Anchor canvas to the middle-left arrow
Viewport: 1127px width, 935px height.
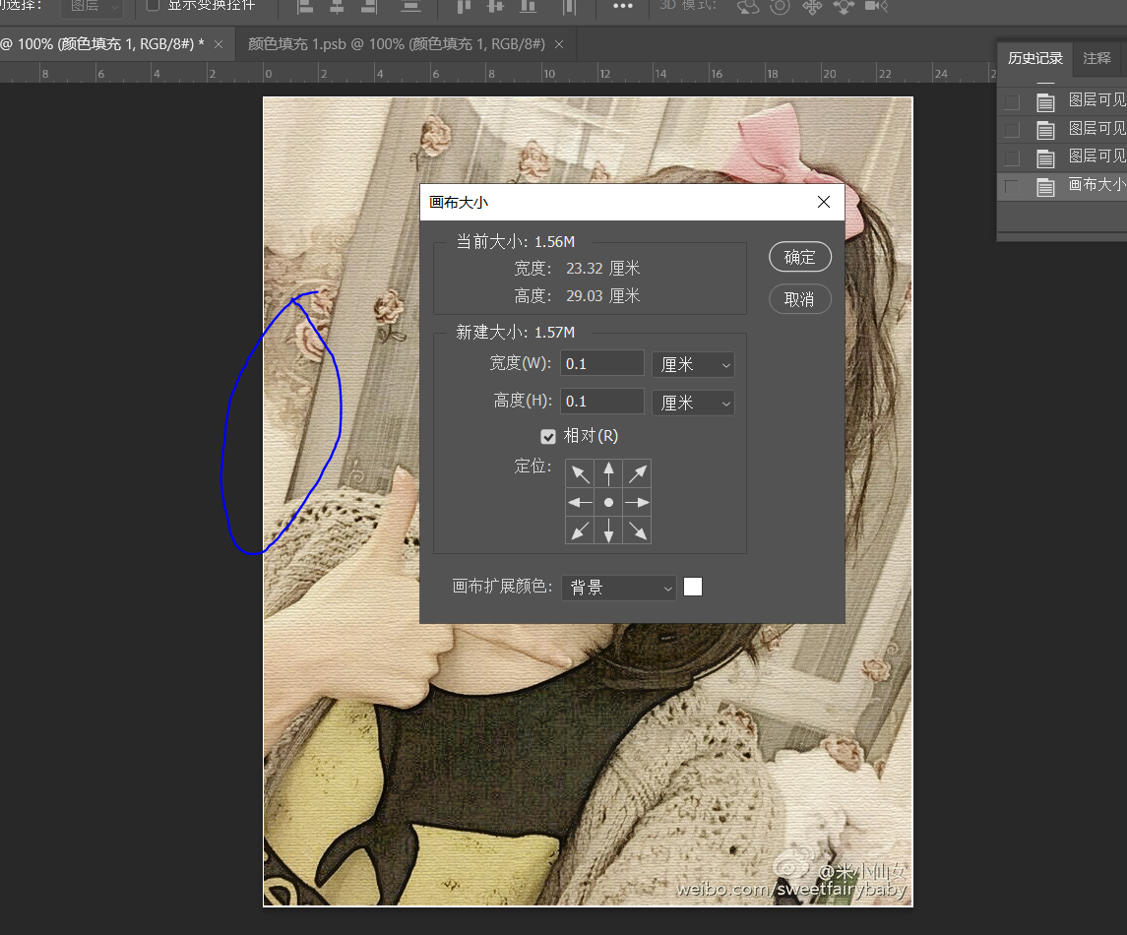(x=580, y=502)
